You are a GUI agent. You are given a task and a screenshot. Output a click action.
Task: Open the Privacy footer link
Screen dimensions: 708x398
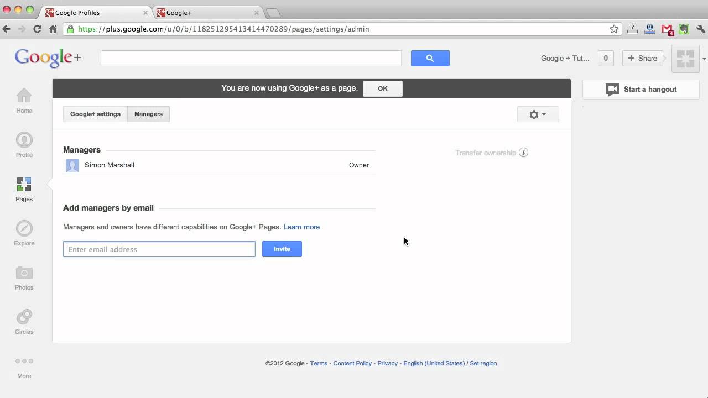point(387,363)
